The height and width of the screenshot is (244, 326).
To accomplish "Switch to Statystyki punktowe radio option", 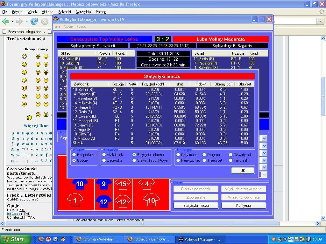I will [x=134, y=160].
